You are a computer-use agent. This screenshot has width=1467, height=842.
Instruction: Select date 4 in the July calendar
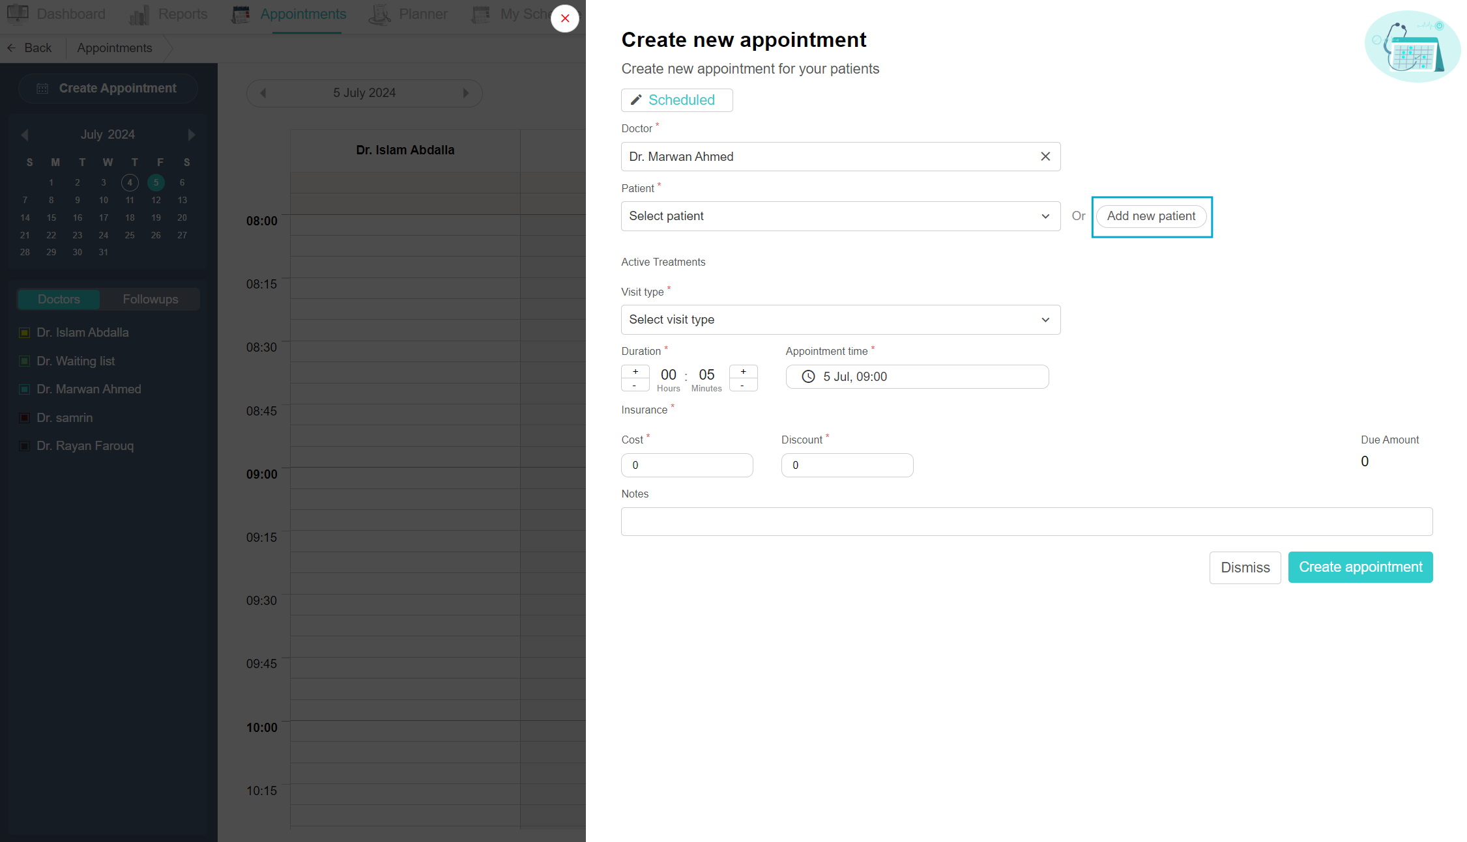pos(130,182)
